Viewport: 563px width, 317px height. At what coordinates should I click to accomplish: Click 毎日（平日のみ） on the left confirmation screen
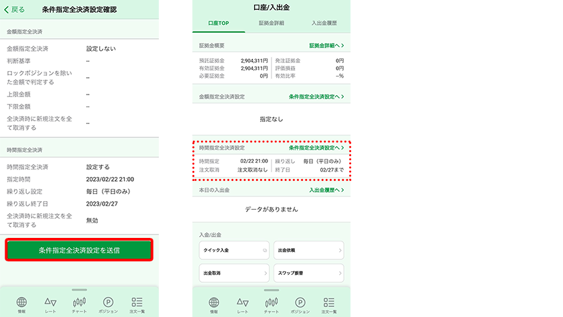tap(108, 192)
